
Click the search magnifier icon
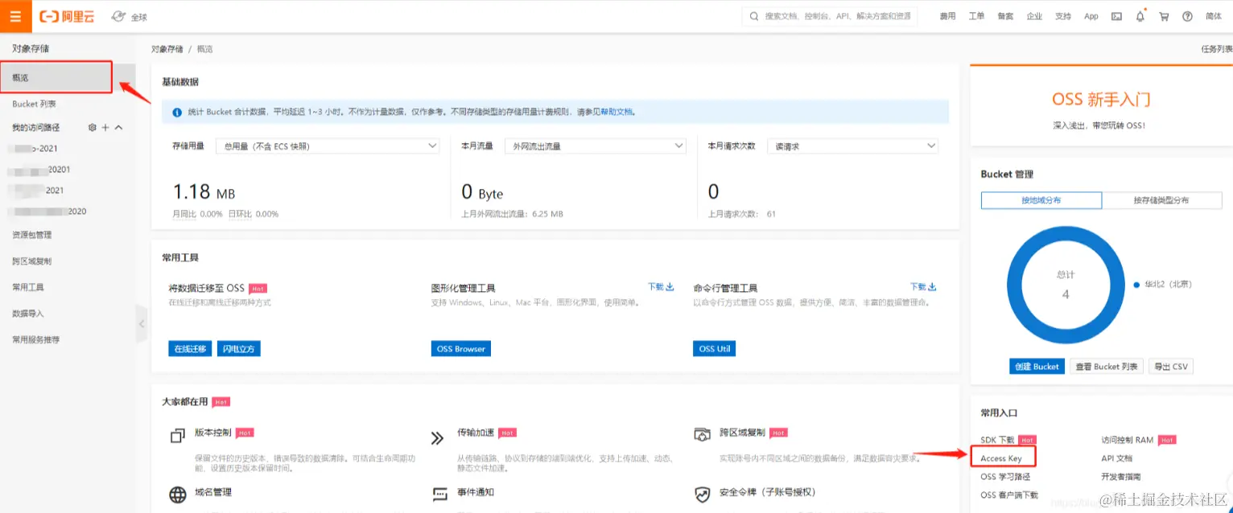coord(754,16)
